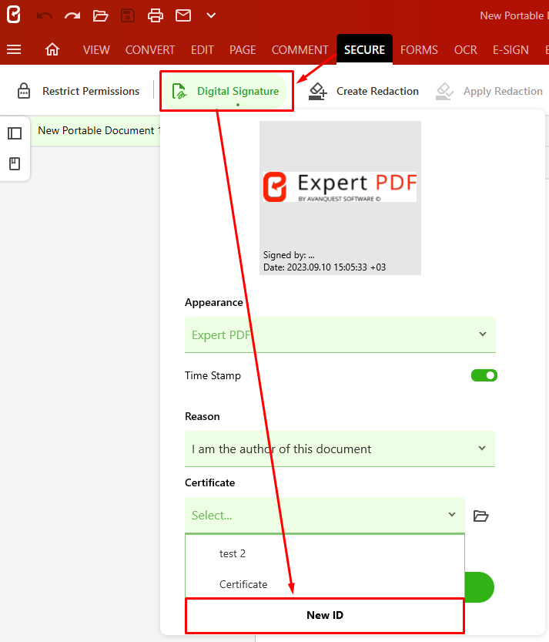Toggle the Time Stamp switch
The width and height of the screenshot is (549, 642).
(x=484, y=375)
